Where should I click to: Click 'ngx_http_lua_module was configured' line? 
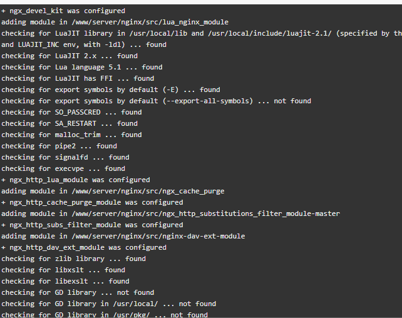(76, 180)
